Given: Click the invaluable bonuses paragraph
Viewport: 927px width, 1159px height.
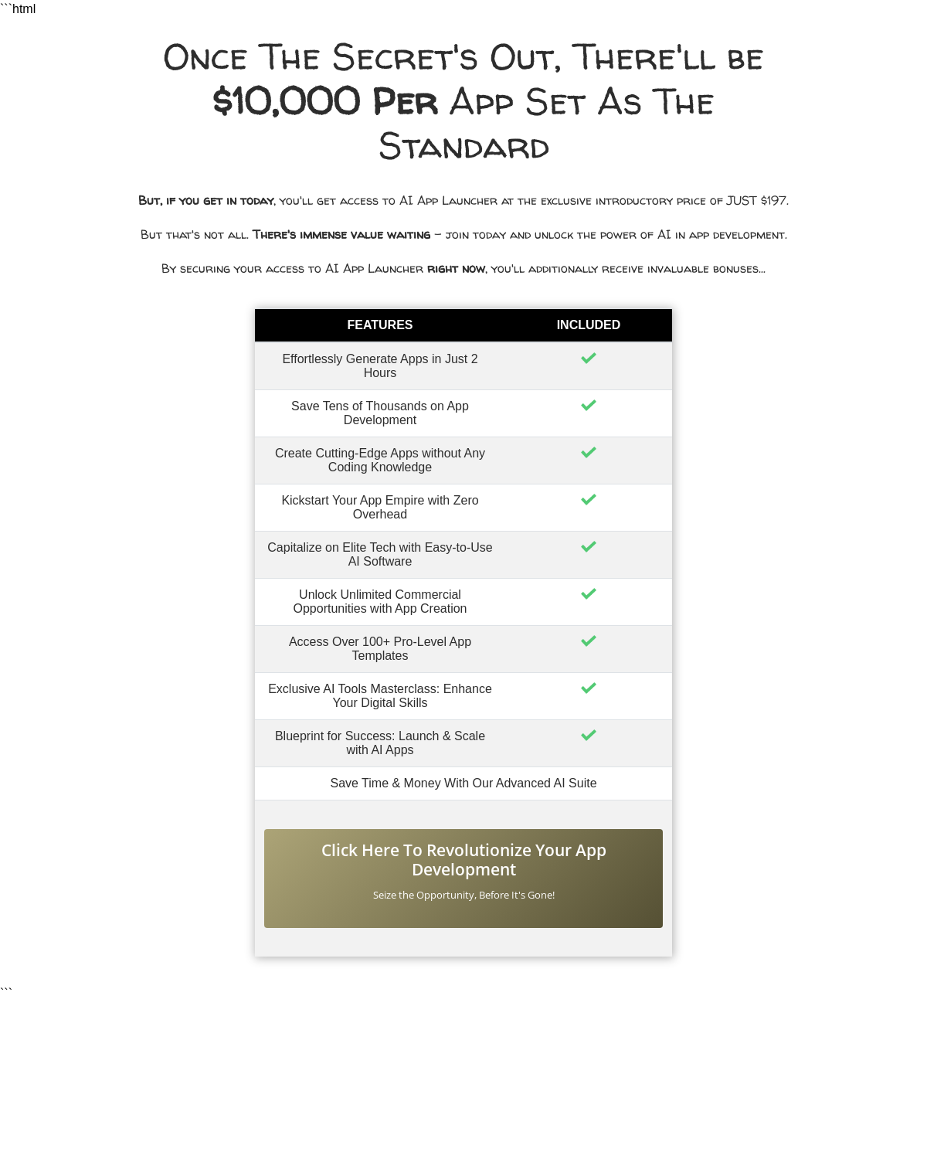Looking at the screenshot, I should point(463,269).
